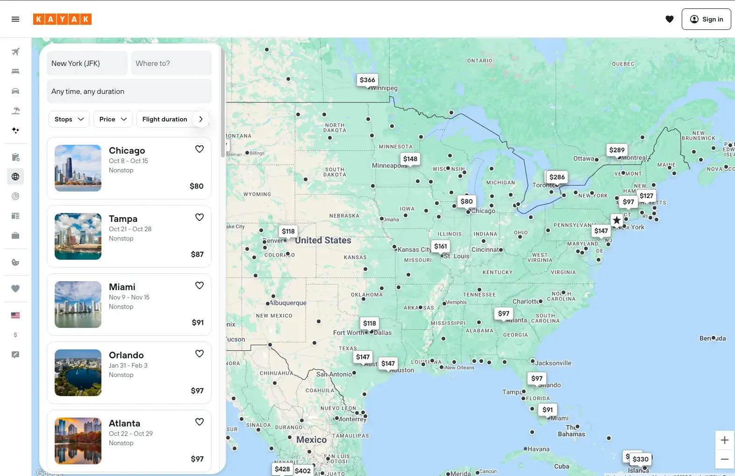Open the hamburger navigation menu

(x=15, y=19)
